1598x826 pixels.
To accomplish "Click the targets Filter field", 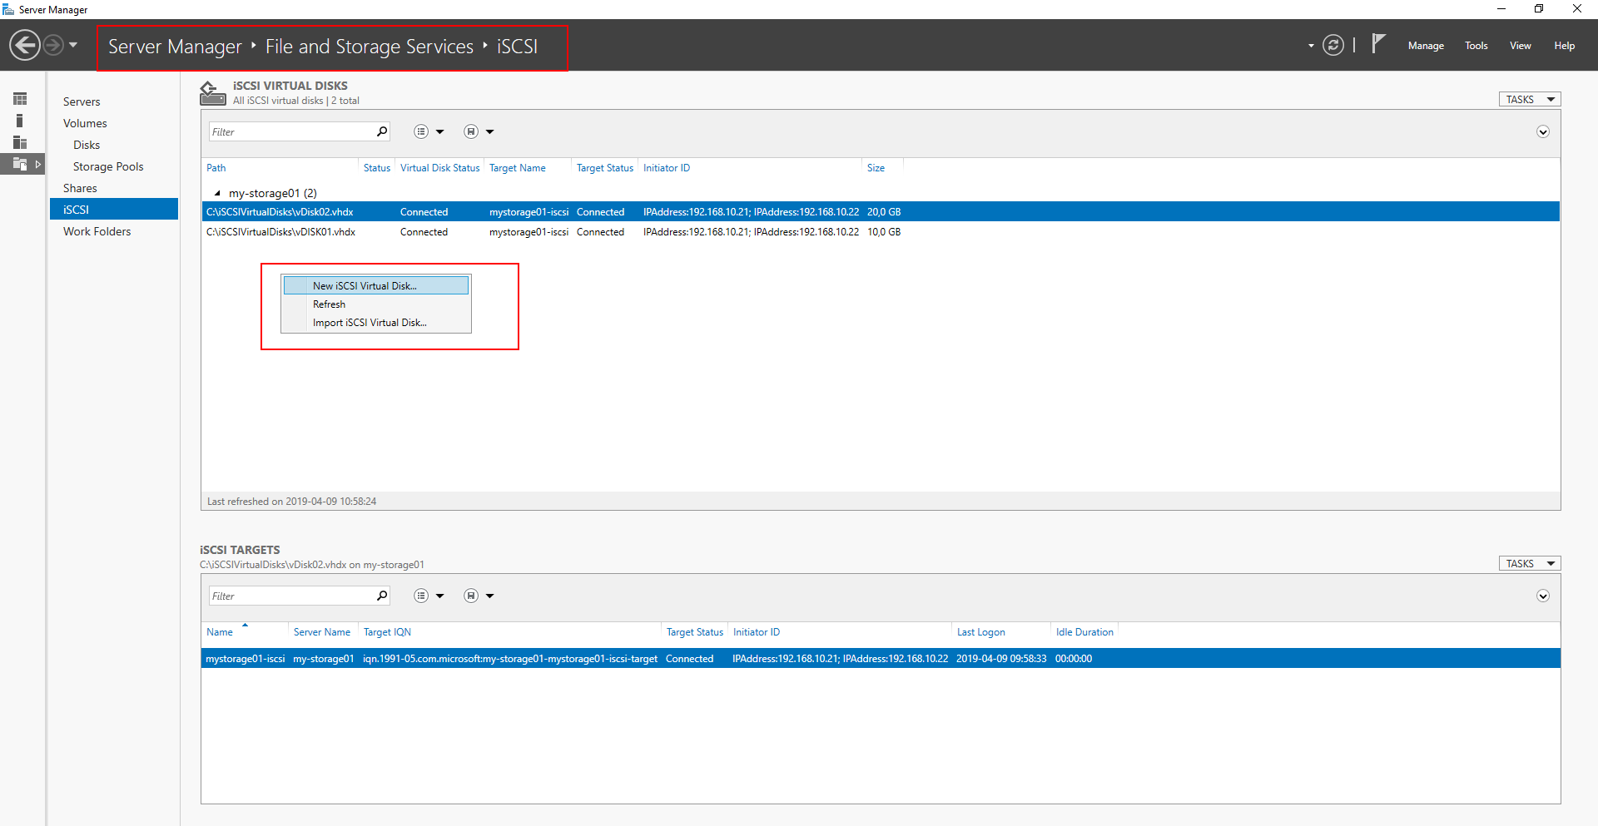I will tap(291, 596).
